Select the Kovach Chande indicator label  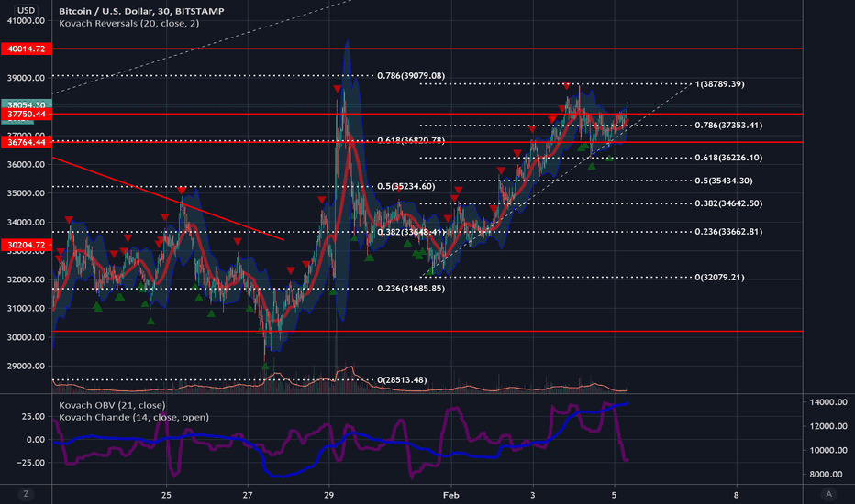[x=134, y=417]
